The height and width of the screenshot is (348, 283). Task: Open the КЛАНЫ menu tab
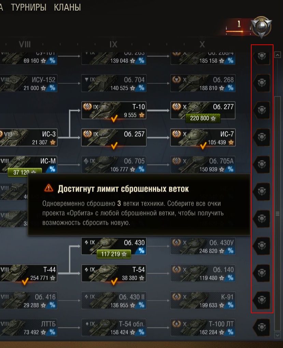68,7
